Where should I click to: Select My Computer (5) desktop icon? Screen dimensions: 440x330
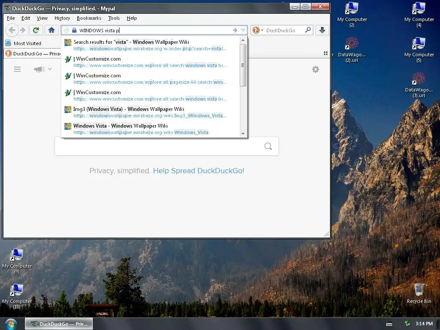(419, 50)
